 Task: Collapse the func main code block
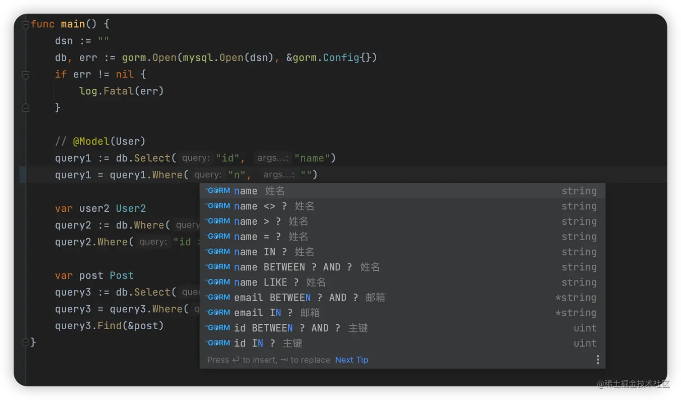(x=26, y=23)
